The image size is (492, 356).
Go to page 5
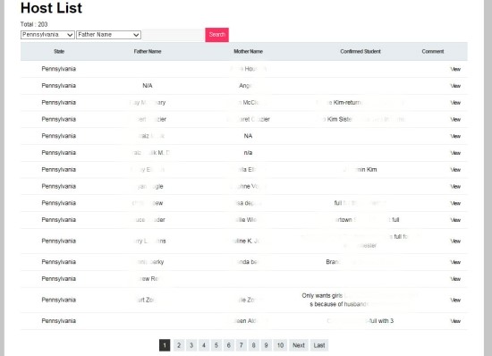216,345
